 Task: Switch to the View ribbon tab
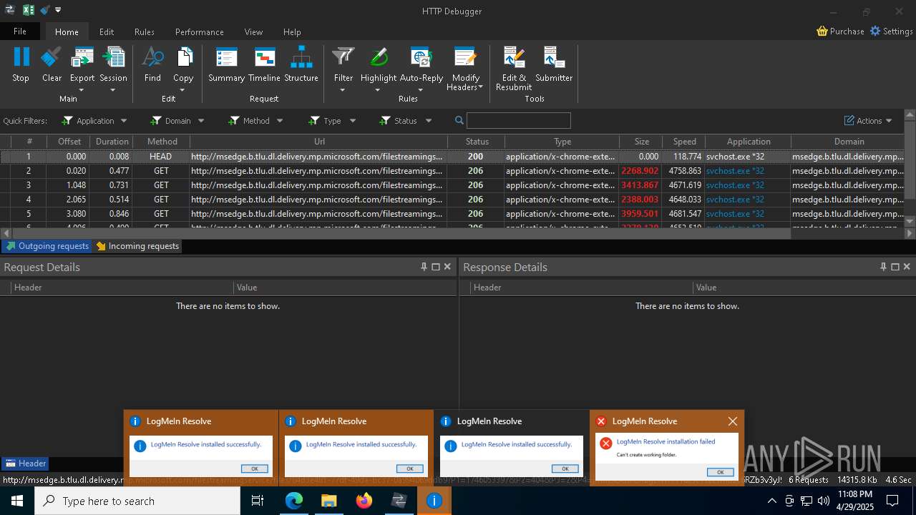pyautogui.click(x=253, y=31)
